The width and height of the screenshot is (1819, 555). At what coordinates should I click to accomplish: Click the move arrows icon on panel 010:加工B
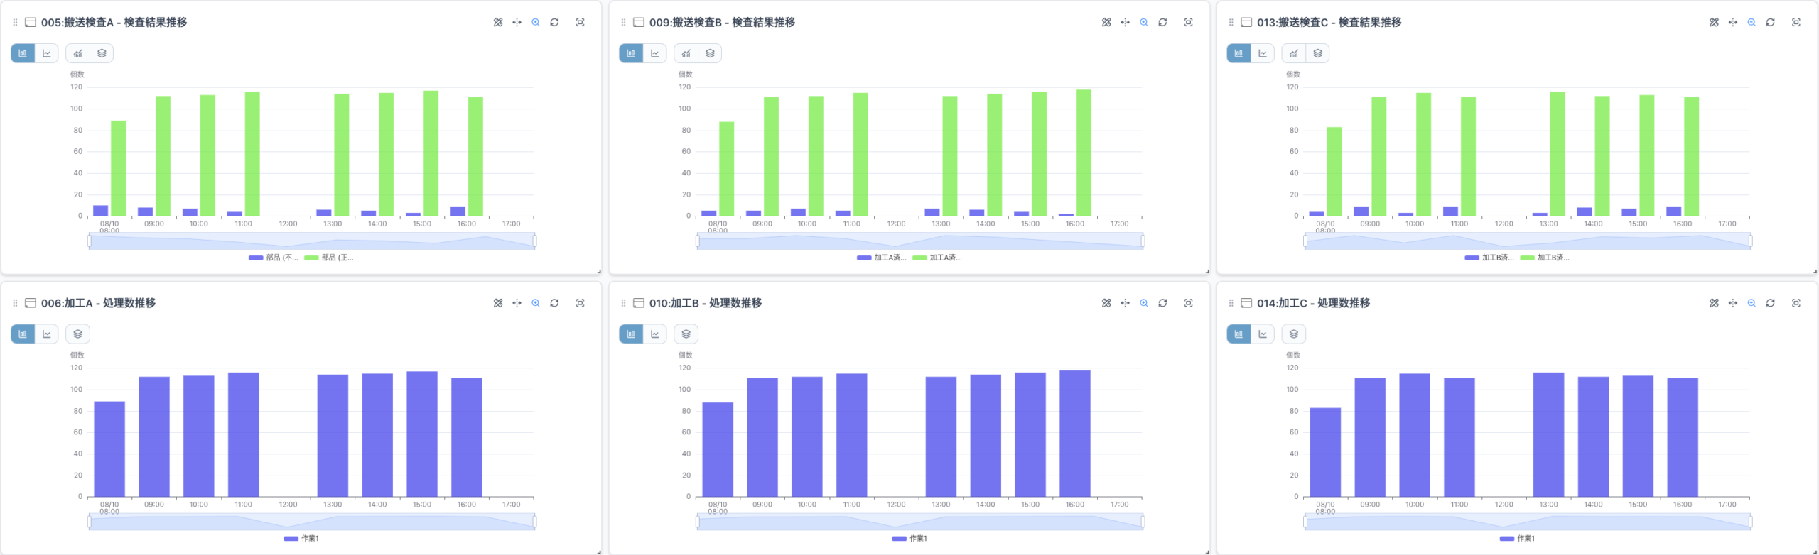pyautogui.click(x=1126, y=303)
